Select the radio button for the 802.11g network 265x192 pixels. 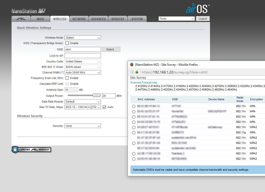(x=134, y=133)
